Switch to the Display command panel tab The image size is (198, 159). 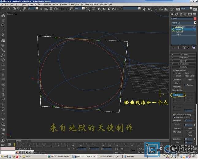(190, 14)
